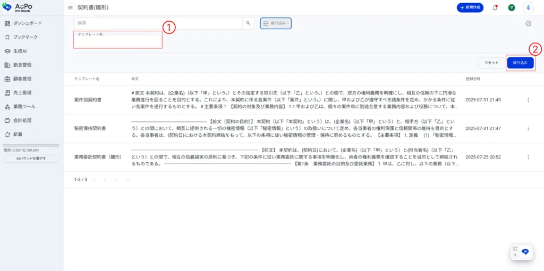Viewport: 544px width, 271px height.
Task: Open notifications bell icon
Action: [x=495, y=7]
